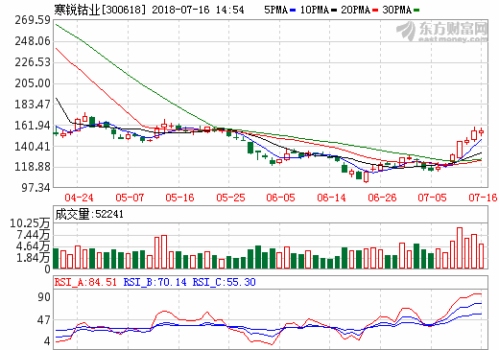Click the 1.84万 volume axis label
This screenshot has height=350, width=499.
pos(34,258)
